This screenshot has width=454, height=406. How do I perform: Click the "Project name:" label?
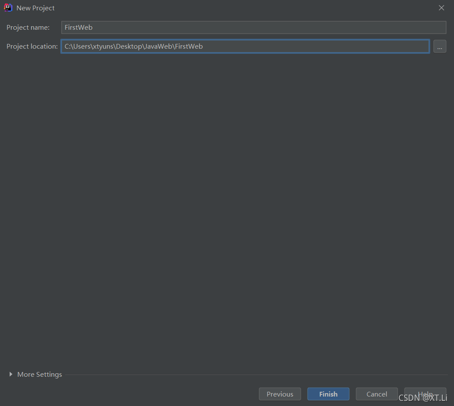[28, 28]
